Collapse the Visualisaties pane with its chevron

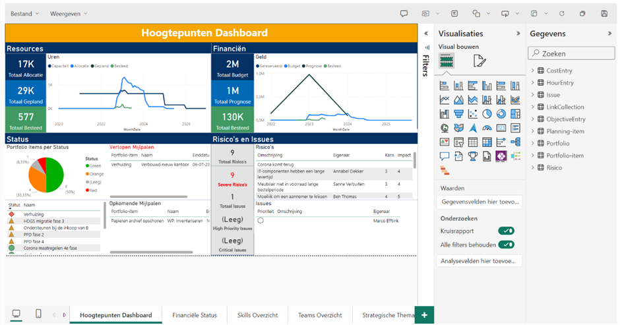[x=518, y=33]
